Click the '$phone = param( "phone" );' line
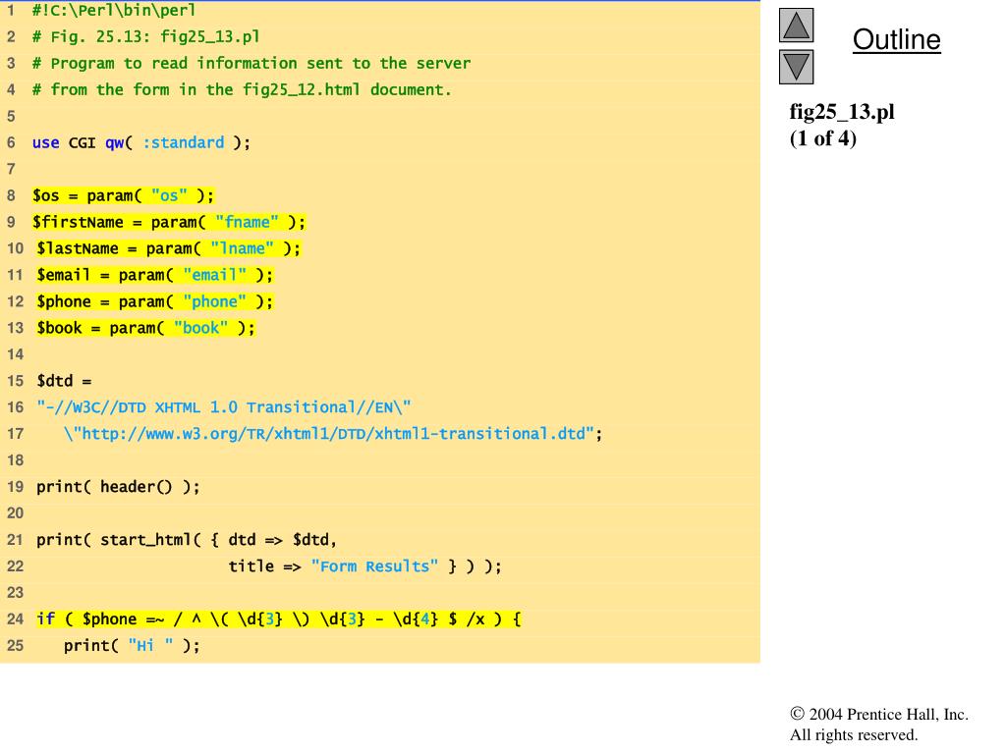 (x=155, y=301)
